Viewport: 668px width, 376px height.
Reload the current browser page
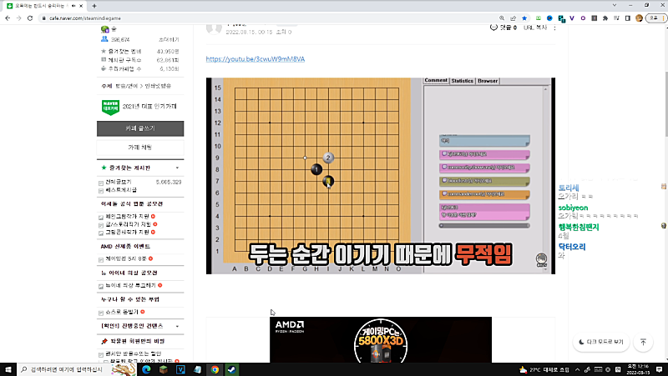[30, 18]
